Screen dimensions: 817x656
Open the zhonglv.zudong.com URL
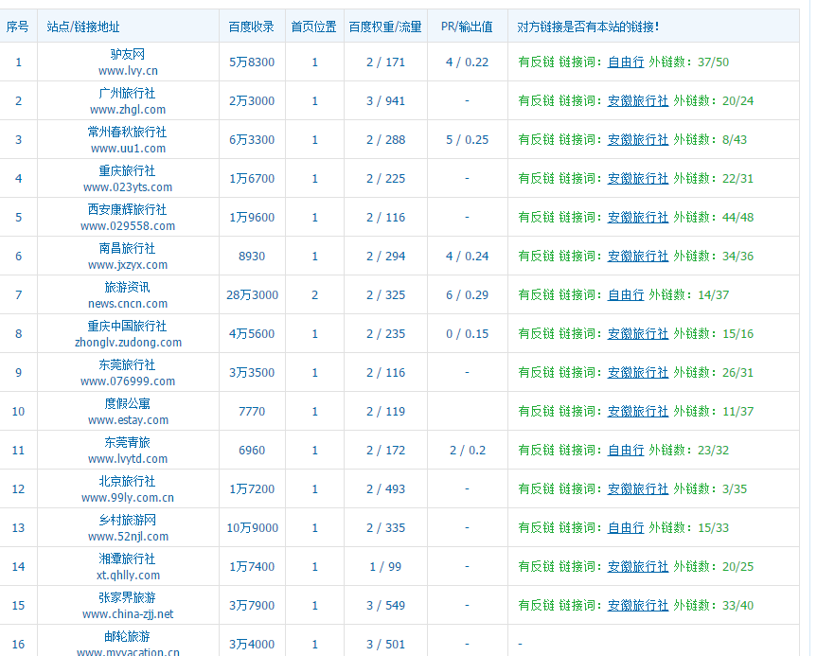pos(127,343)
